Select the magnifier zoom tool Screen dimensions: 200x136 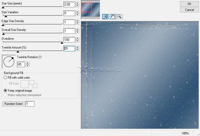pyautogui.click(x=120, y=17)
